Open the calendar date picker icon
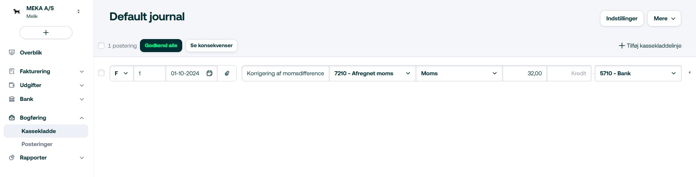 (x=209, y=73)
